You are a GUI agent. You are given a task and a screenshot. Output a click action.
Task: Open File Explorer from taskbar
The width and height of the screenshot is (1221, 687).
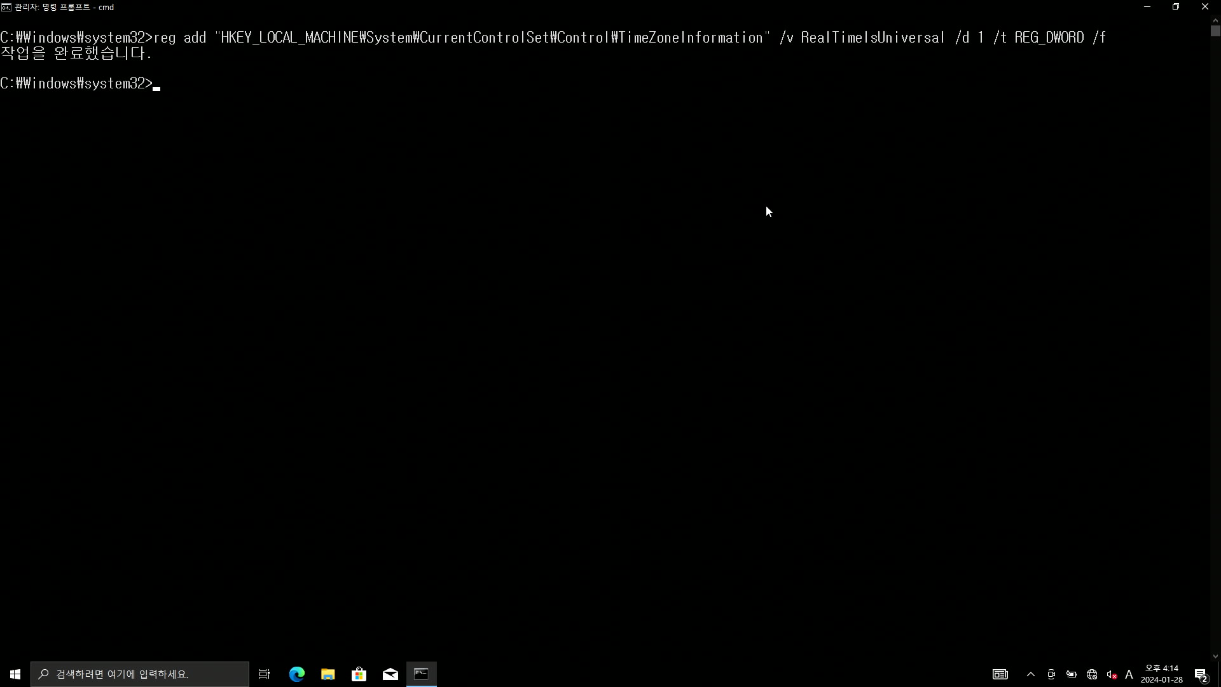point(328,674)
